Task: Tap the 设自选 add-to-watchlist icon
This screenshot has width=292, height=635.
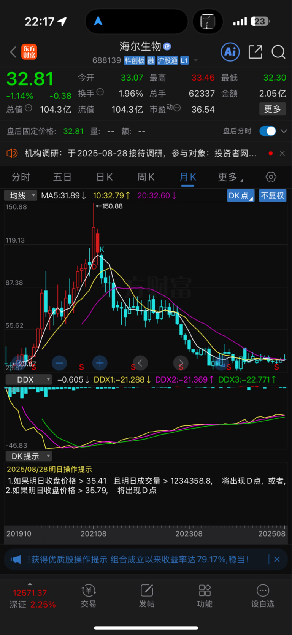Action: coord(263,591)
